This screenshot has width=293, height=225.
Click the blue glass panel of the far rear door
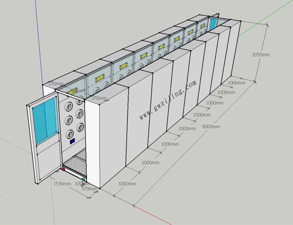click(214, 23)
